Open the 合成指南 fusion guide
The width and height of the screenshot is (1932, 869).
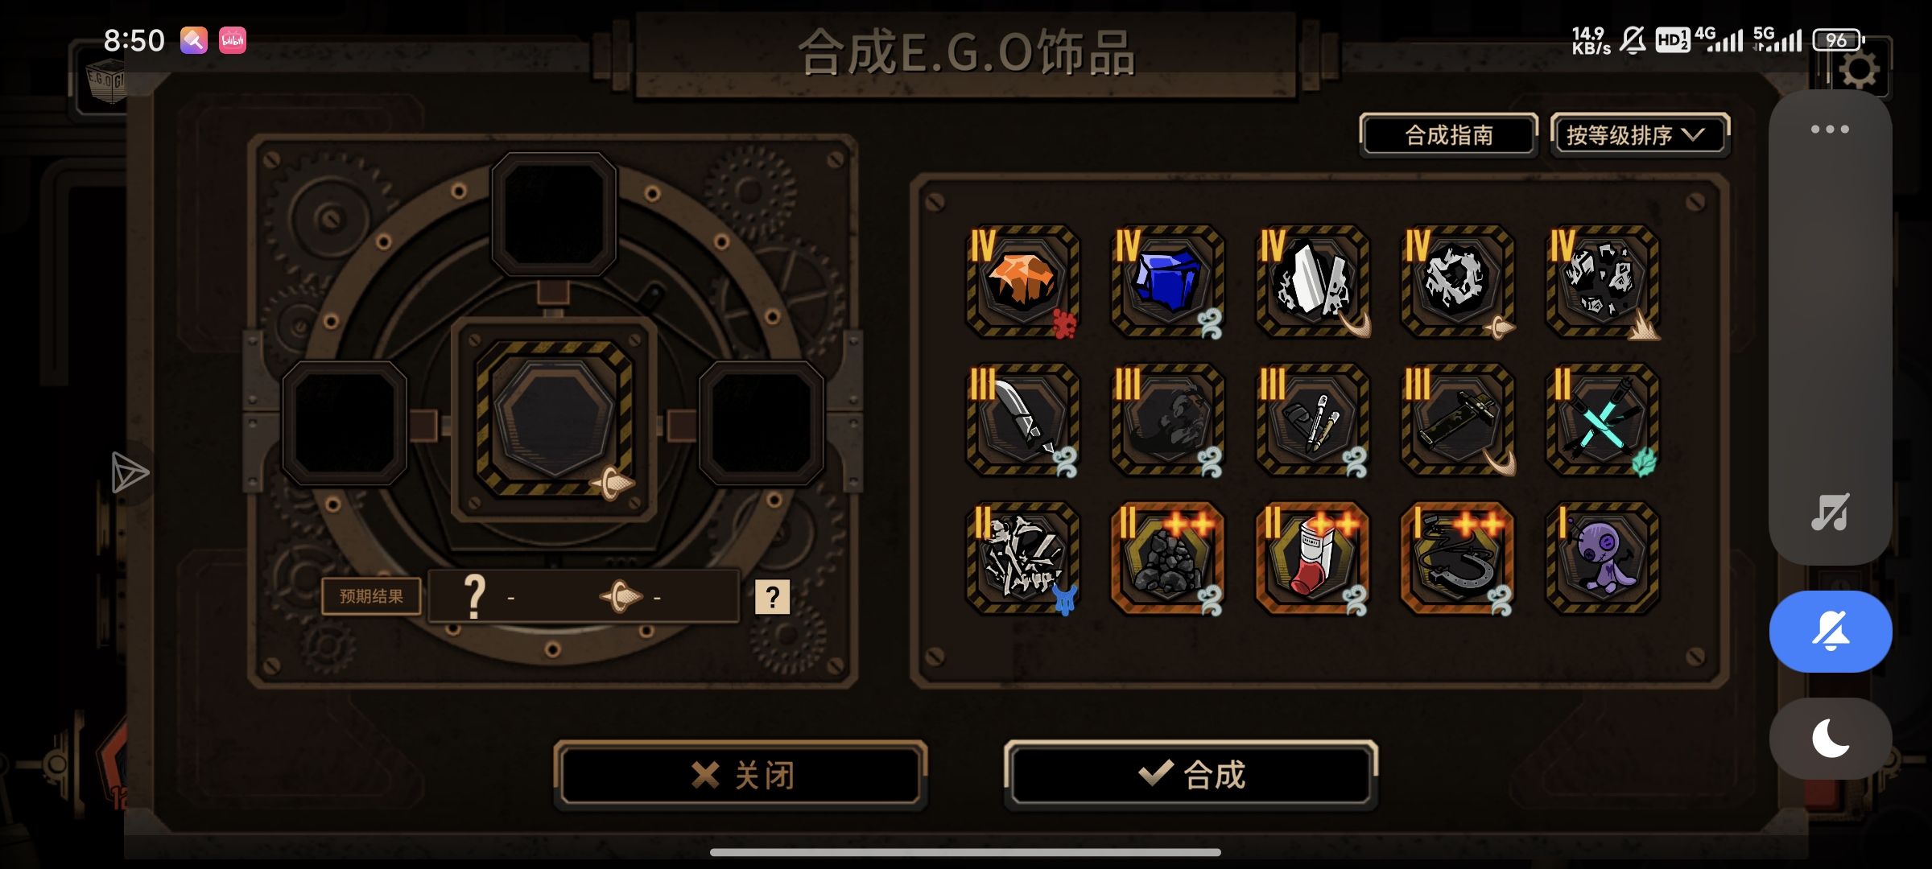[1449, 135]
